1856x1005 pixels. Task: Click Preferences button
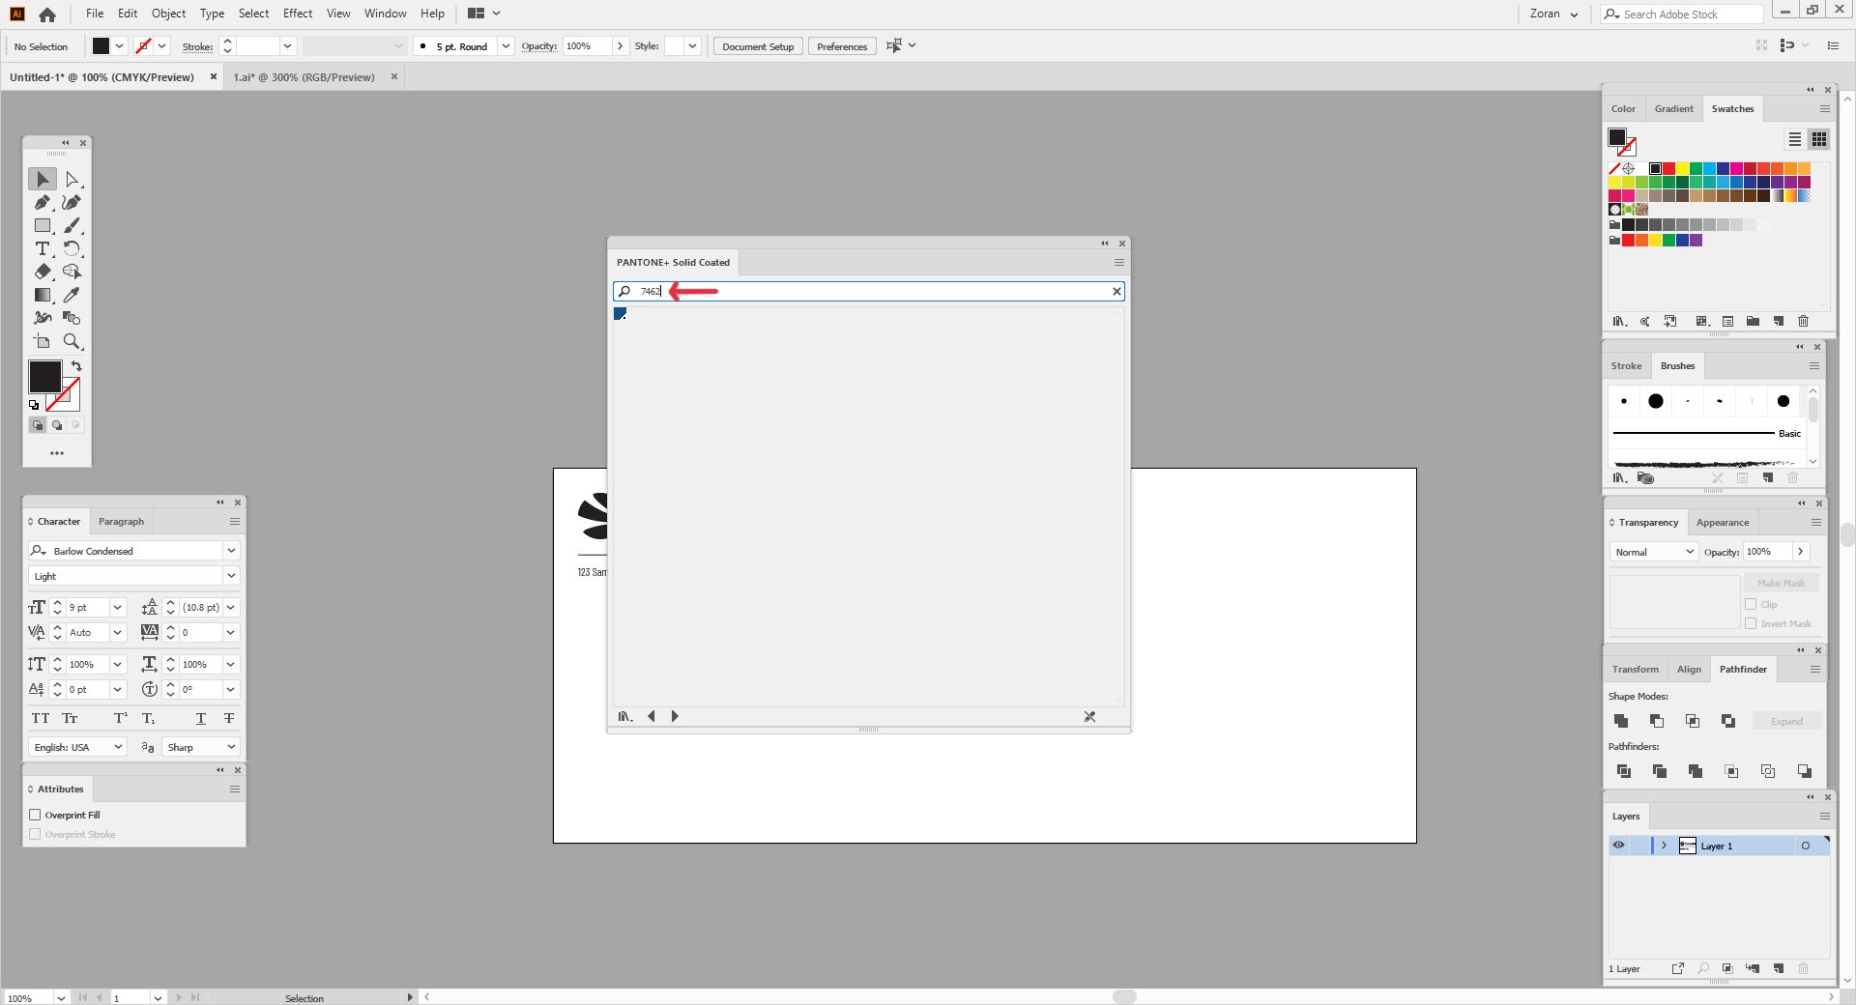(842, 46)
